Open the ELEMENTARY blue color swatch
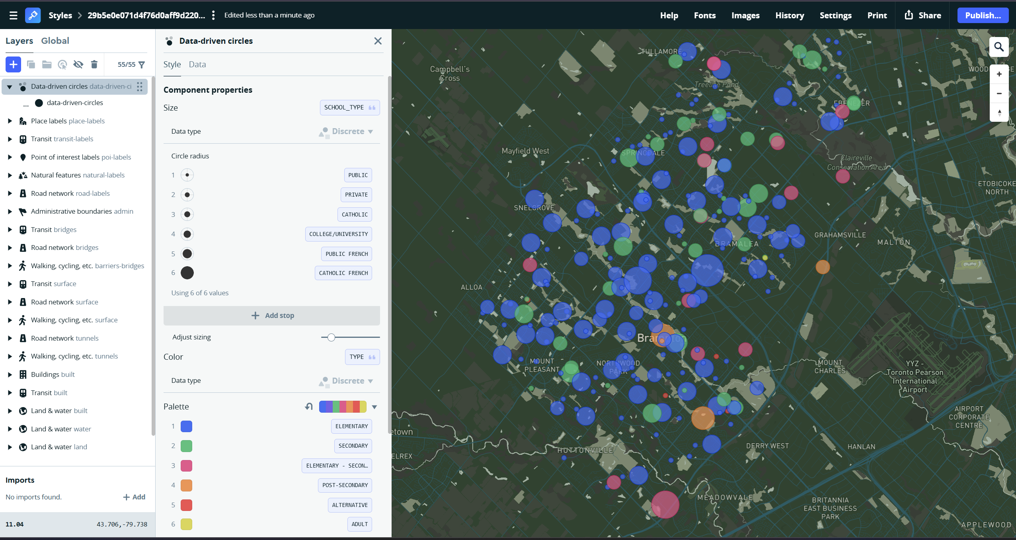The width and height of the screenshot is (1016, 540). tap(186, 426)
